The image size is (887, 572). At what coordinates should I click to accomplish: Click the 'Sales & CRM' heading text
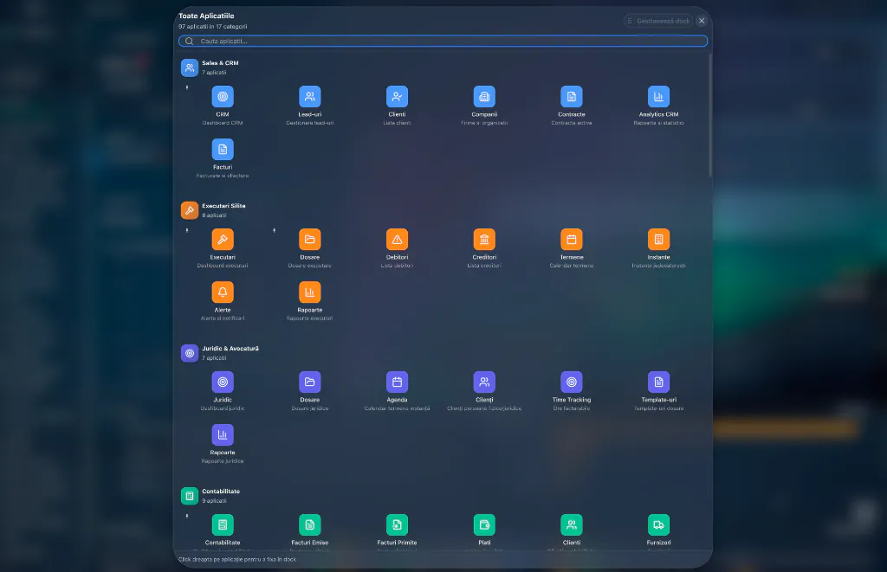(x=220, y=63)
